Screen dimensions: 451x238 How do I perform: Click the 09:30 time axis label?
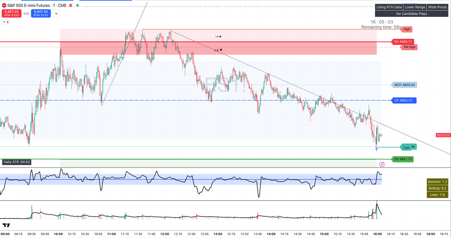[x=32, y=233]
